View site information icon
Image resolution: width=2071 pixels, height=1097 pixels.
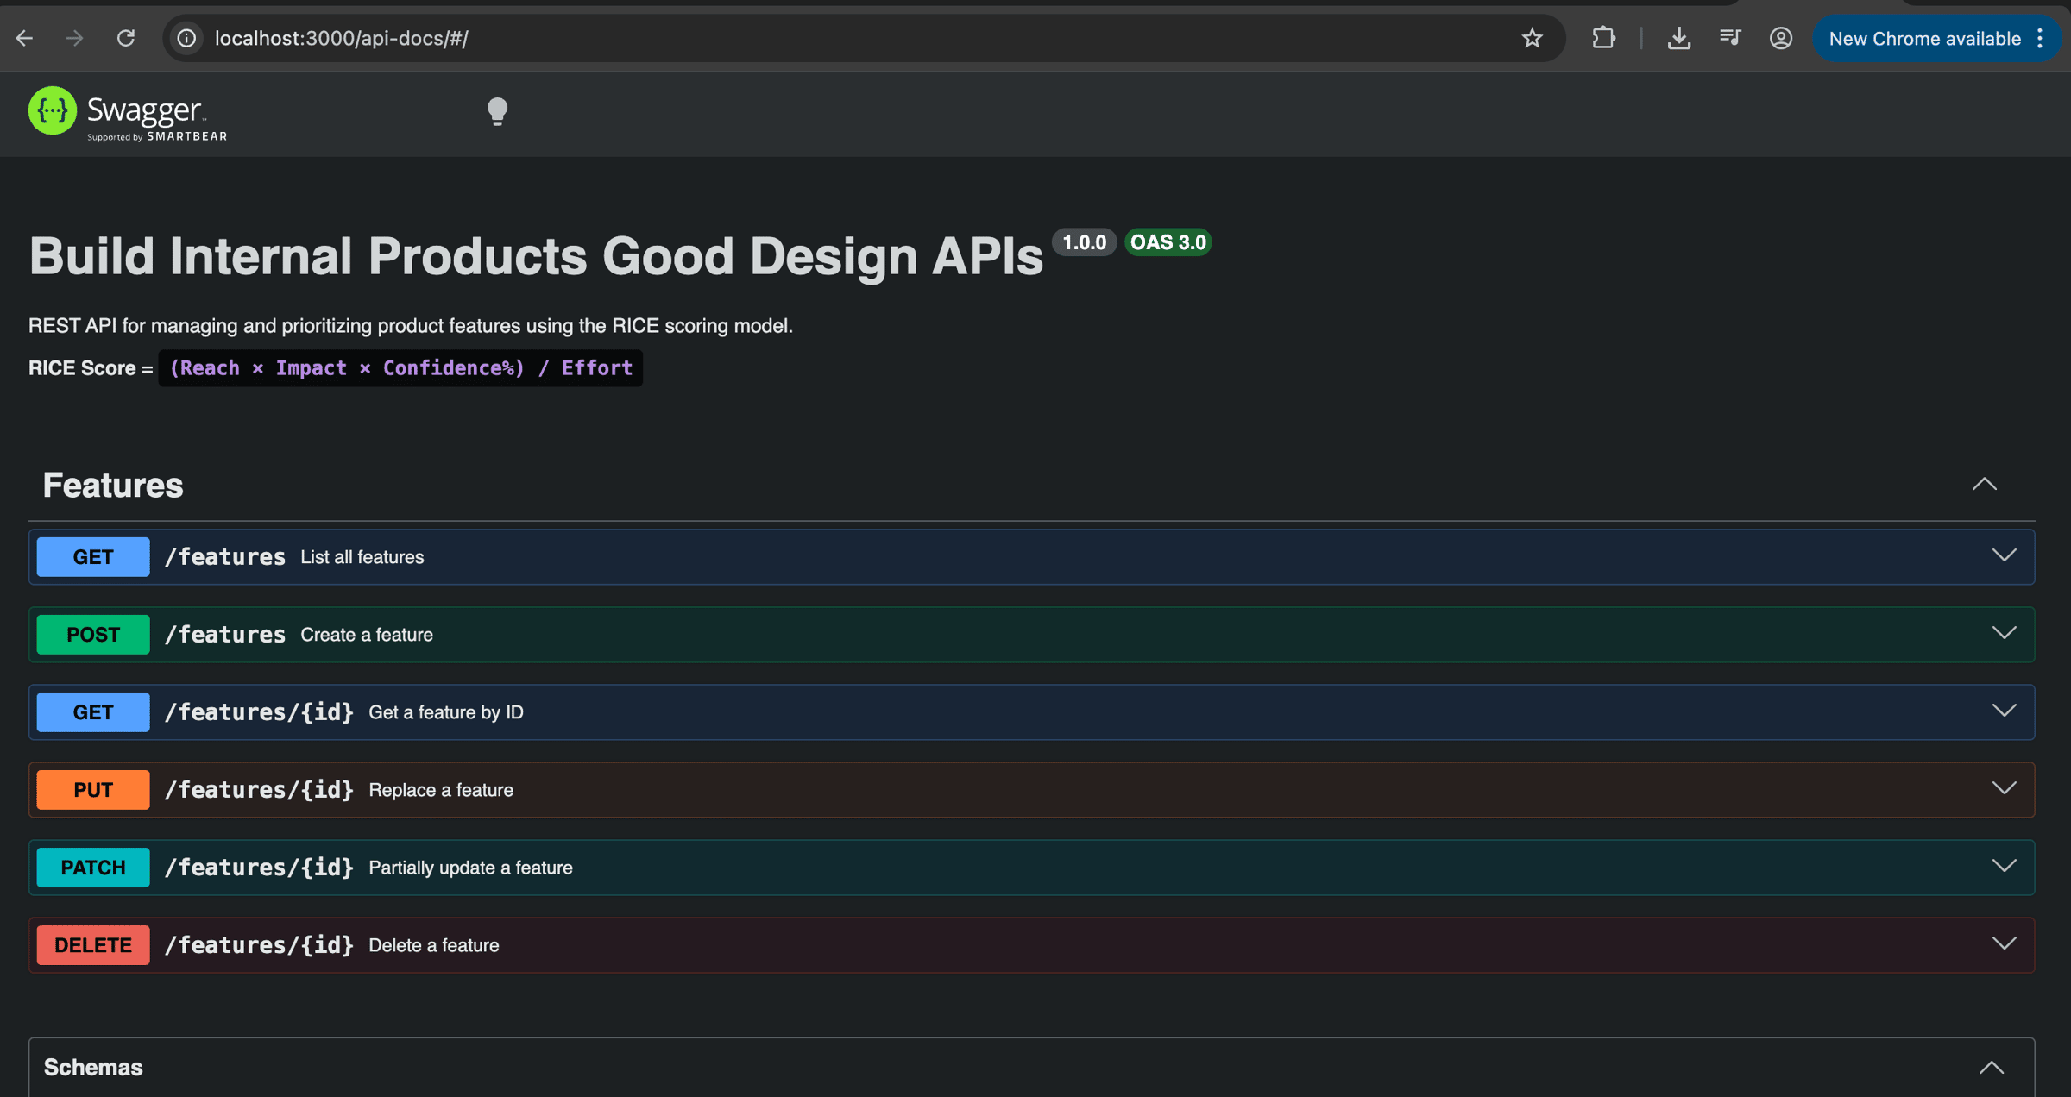(x=186, y=38)
